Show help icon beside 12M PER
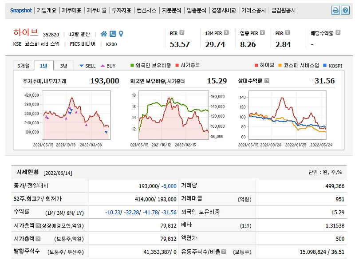 tap(226, 32)
